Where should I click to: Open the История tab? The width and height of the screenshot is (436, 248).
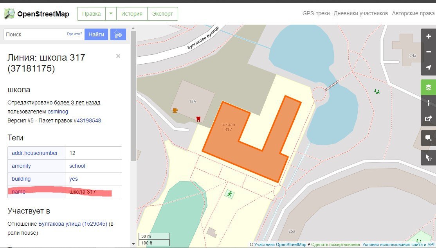132,14
